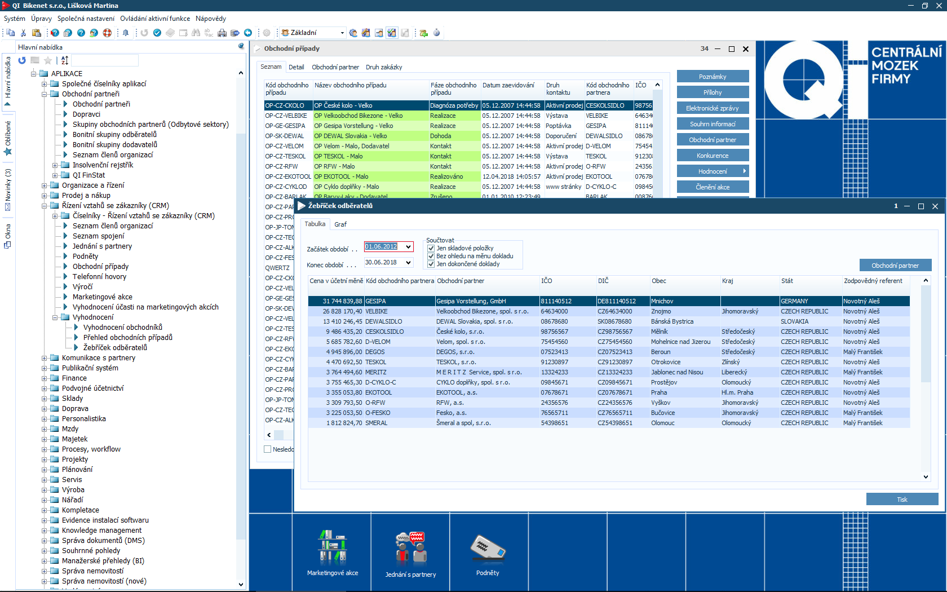Toggle Bez ohledu na měnu dokladu
This screenshot has width=947, height=592.
[431, 256]
